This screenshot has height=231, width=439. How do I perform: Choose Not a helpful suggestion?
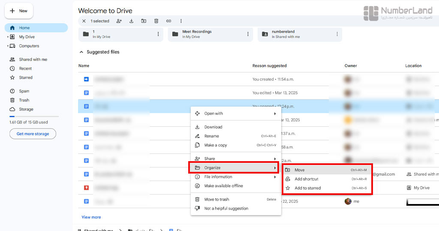[x=236, y=208]
